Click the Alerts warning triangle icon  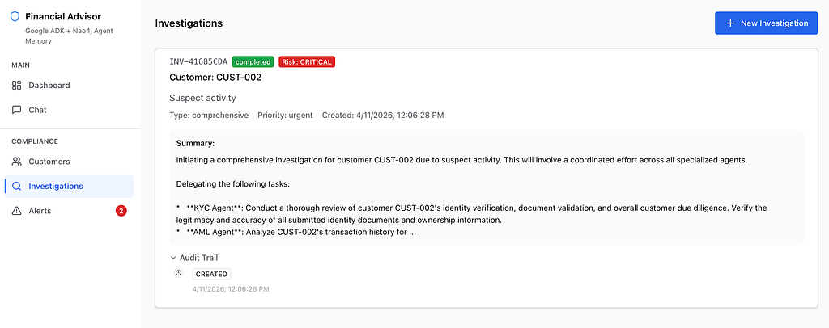pos(16,211)
